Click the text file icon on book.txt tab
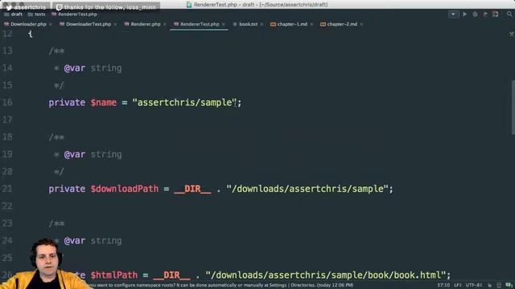The image size is (515, 289). click(x=235, y=24)
